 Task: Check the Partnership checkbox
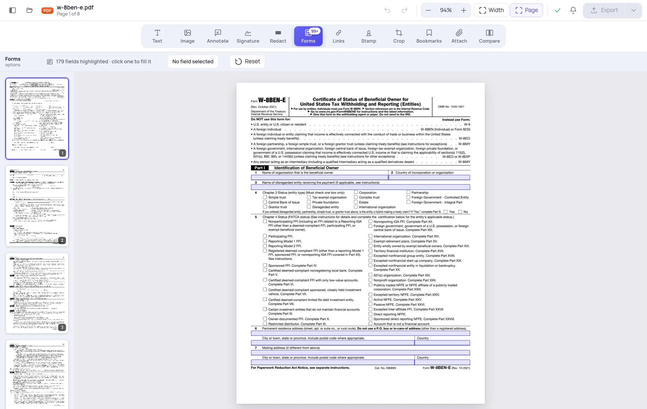coord(408,192)
